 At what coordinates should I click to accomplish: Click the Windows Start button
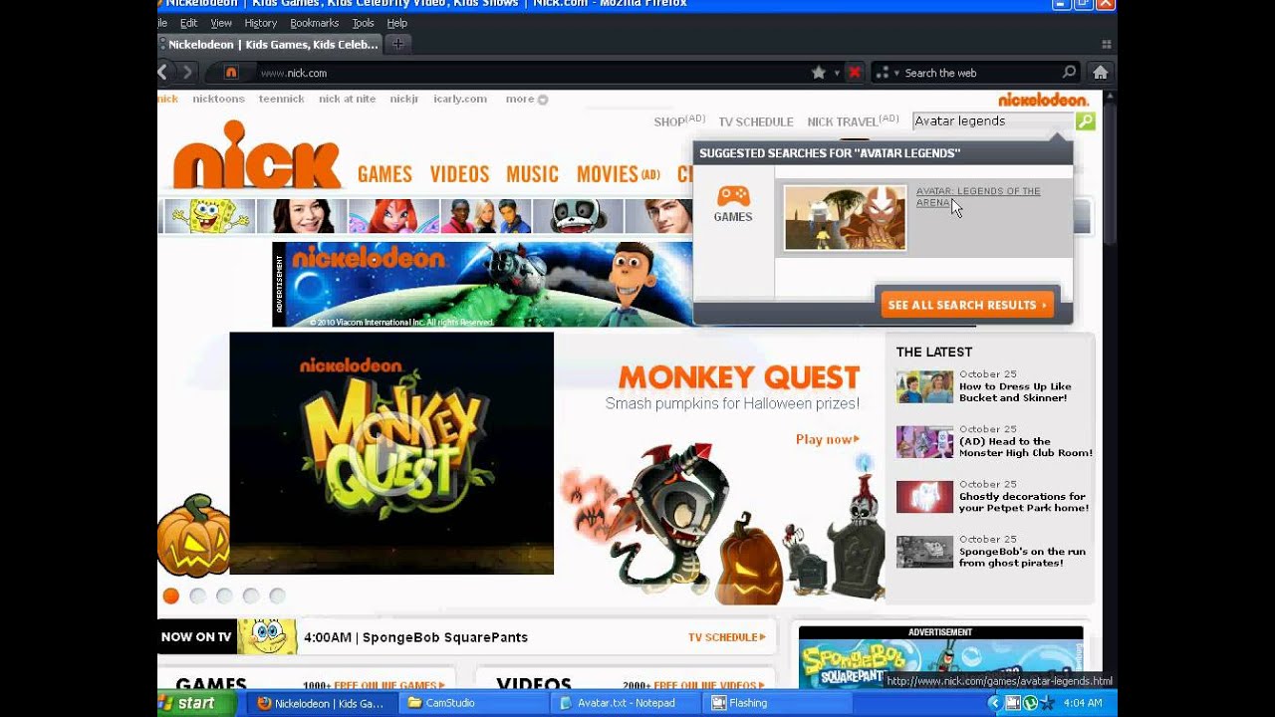pyautogui.click(x=196, y=703)
